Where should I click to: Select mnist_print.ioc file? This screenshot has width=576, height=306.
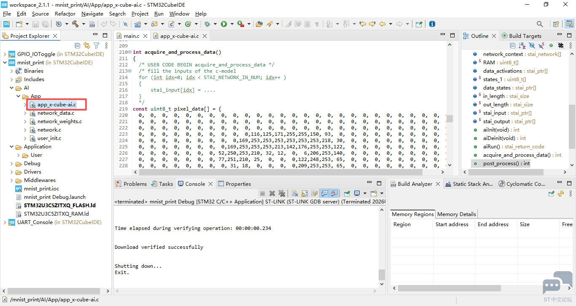click(x=41, y=189)
